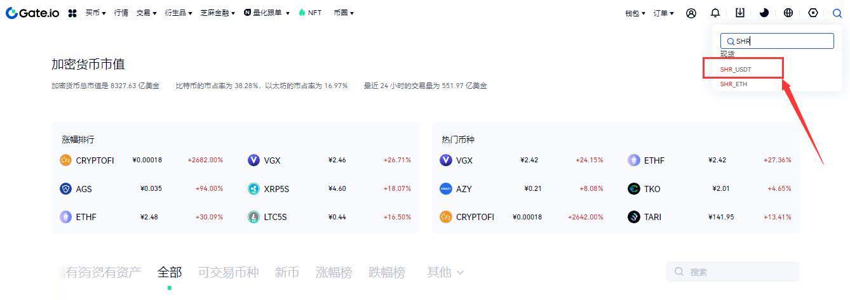
Task: Click the bottom 搜索 input field
Action: (732, 271)
